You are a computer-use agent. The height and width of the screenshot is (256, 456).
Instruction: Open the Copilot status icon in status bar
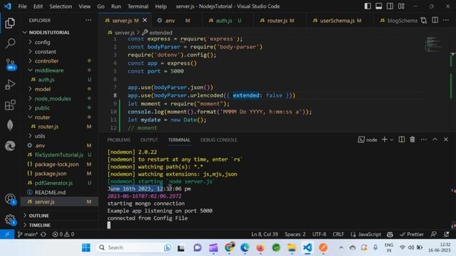pyautogui.click(x=390, y=234)
